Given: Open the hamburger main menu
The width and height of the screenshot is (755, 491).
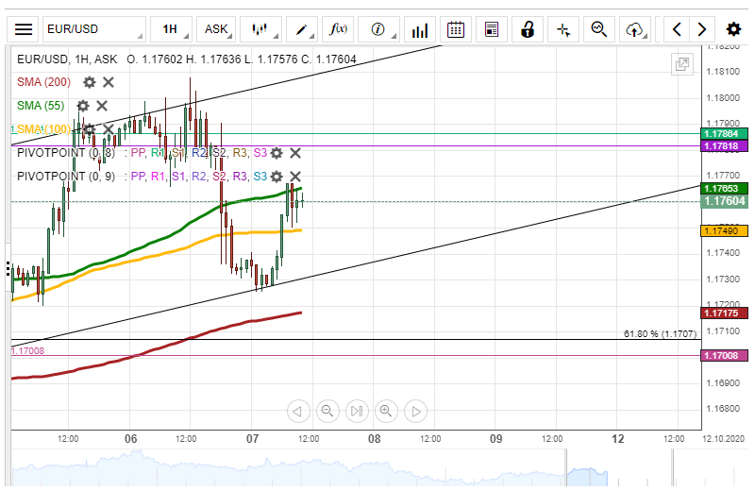Looking at the screenshot, I should [23, 29].
